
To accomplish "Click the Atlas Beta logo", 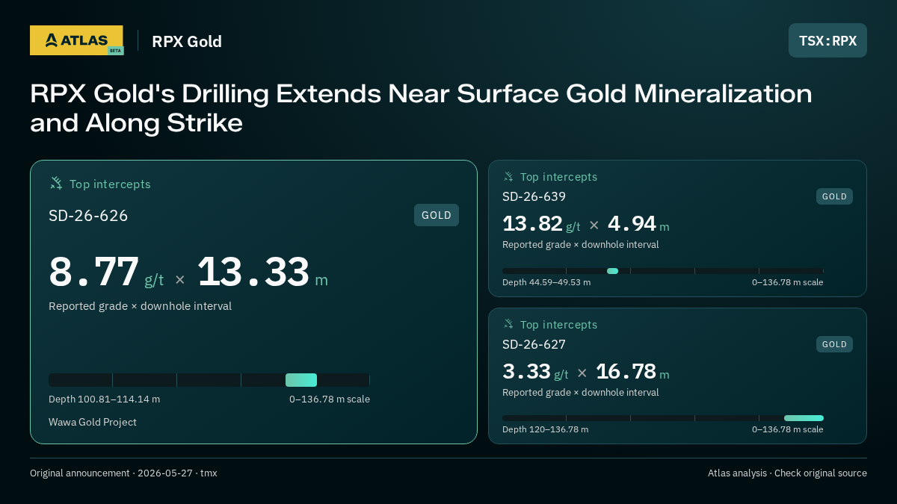I will [x=76, y=40].
